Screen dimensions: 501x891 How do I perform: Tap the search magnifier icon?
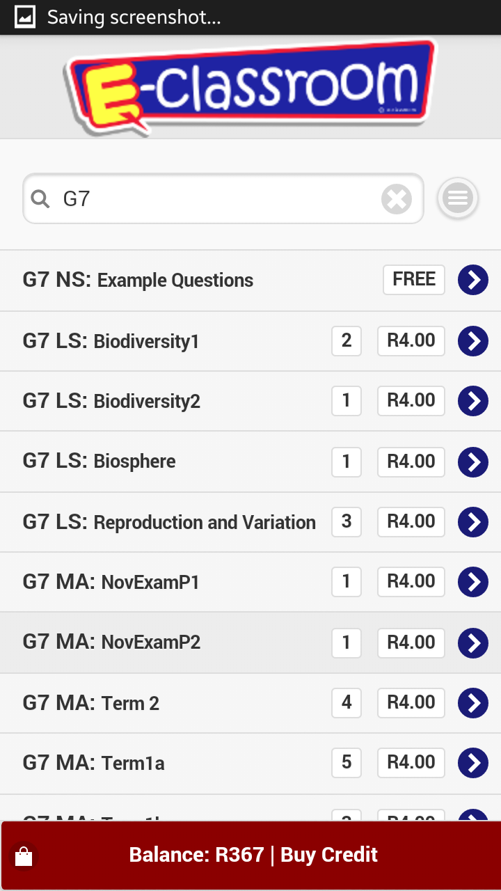[41, 200]
